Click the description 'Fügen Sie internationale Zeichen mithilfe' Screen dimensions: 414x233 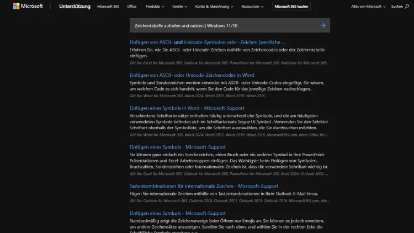[224, 193]
